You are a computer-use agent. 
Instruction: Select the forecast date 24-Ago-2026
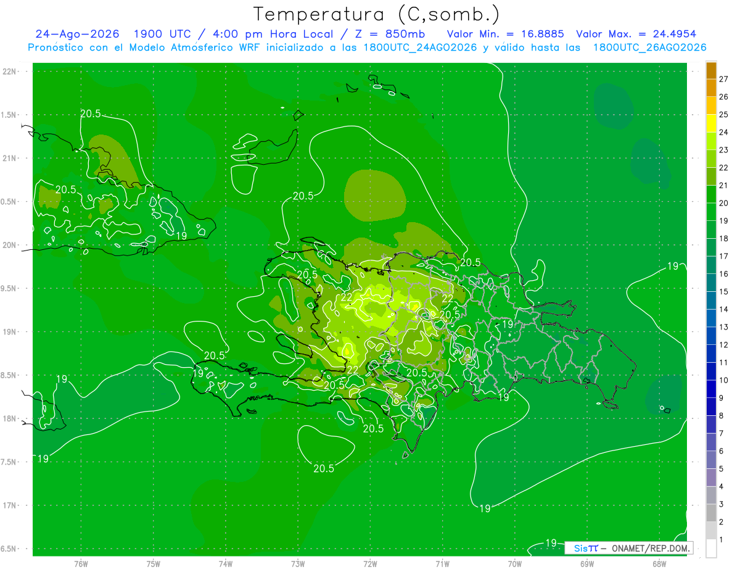[x=77, y=34]
